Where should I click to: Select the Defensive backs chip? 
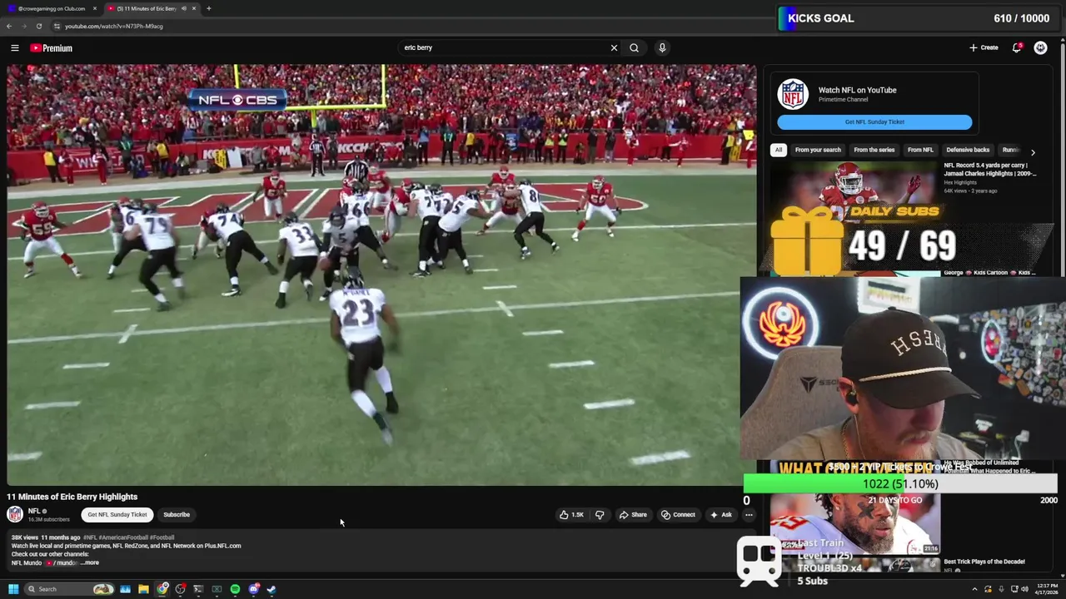coord(968,150)
